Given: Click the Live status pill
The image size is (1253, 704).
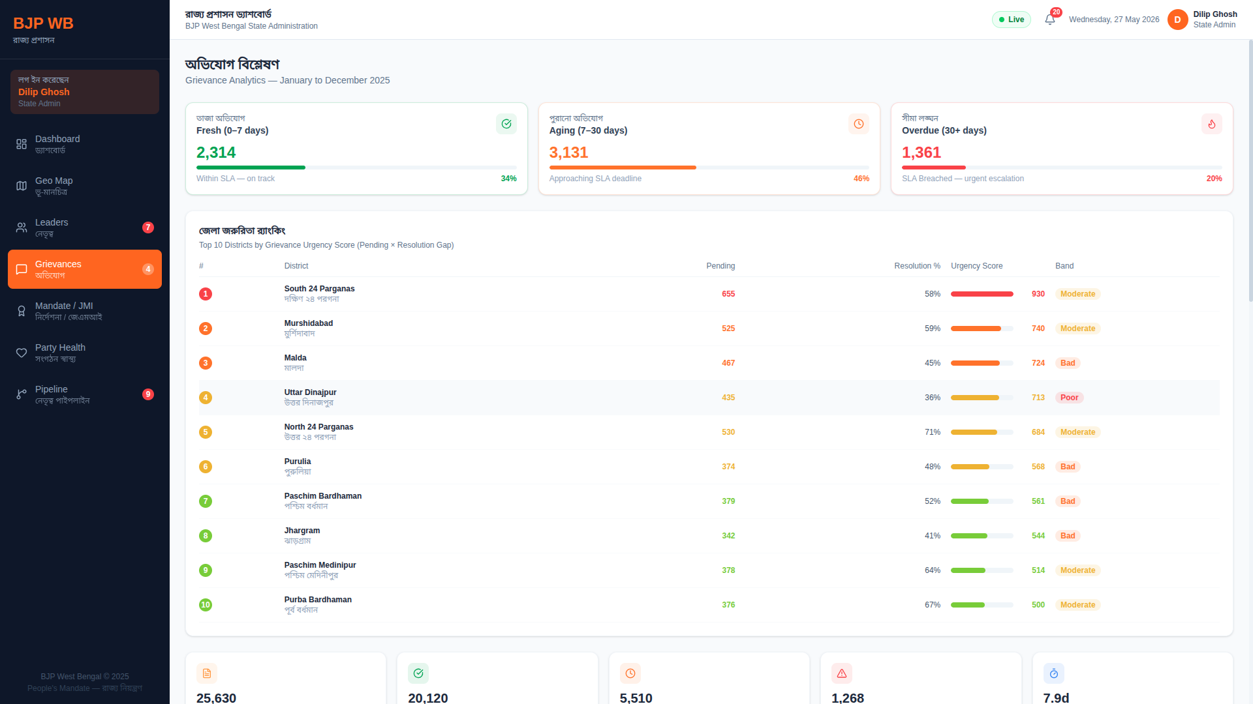Looking at the screenshot, I should (x=1012, y=20).
